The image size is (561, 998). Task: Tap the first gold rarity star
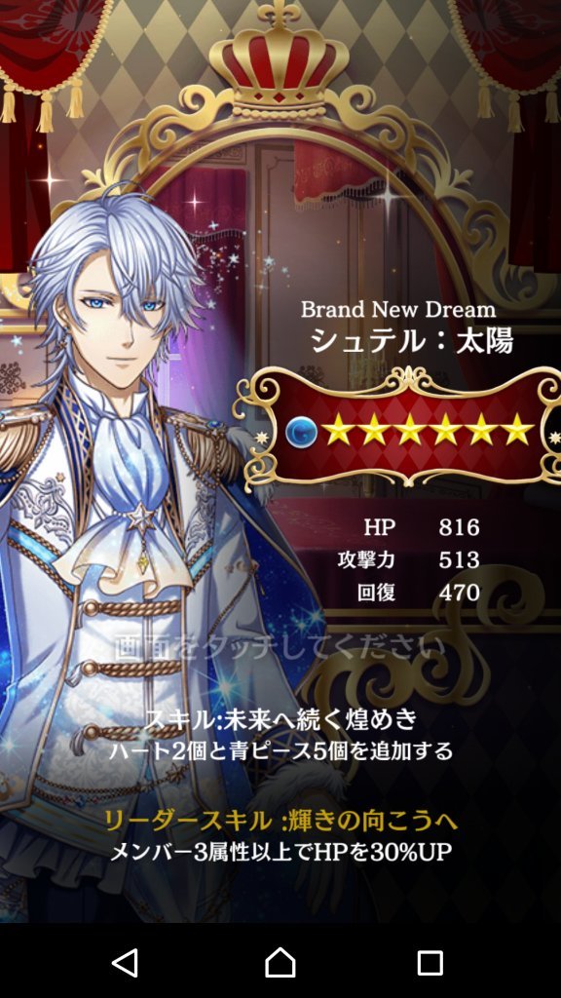point(339,430)
